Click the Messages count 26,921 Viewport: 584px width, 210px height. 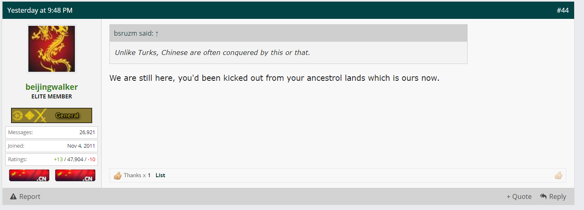(x=87, y=132)
